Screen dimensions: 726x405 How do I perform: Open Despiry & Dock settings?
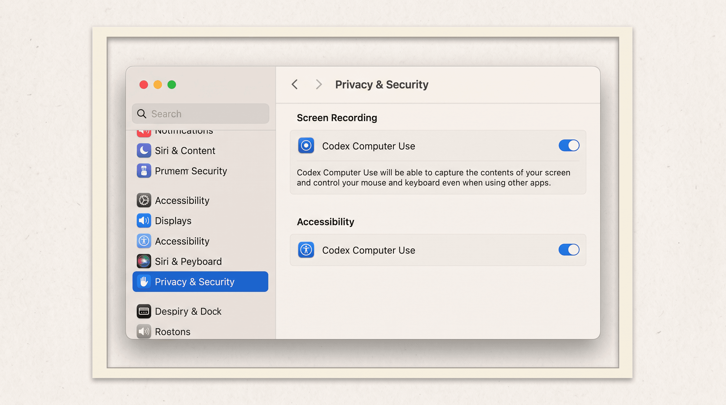coord(200,311)
